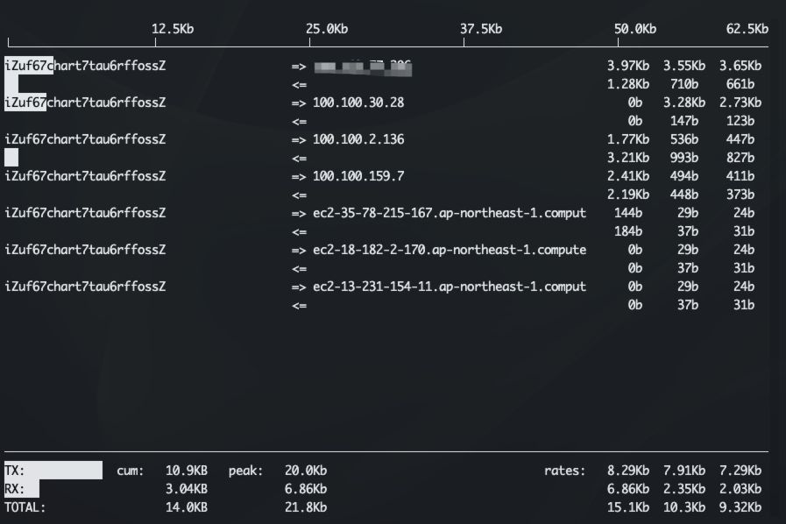Select destination host 100.100.30.28

click(358, 103)
